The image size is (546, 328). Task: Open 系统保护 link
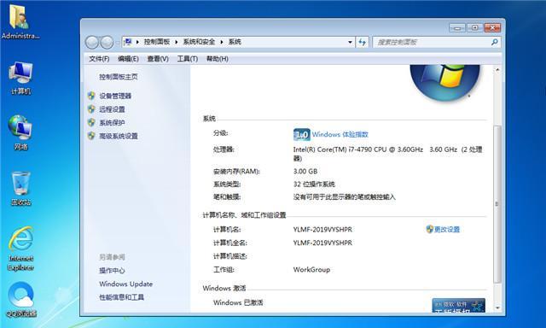click(112, 123)
